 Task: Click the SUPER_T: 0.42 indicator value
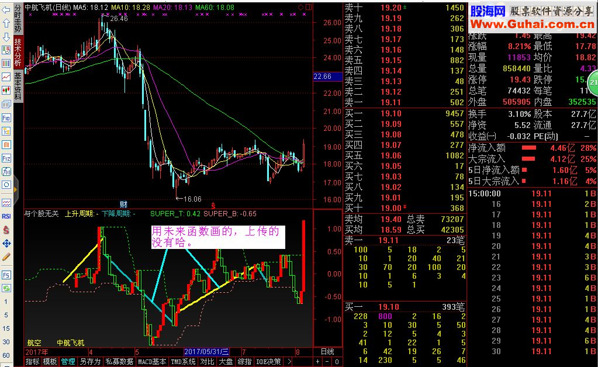tap(175, 214)
